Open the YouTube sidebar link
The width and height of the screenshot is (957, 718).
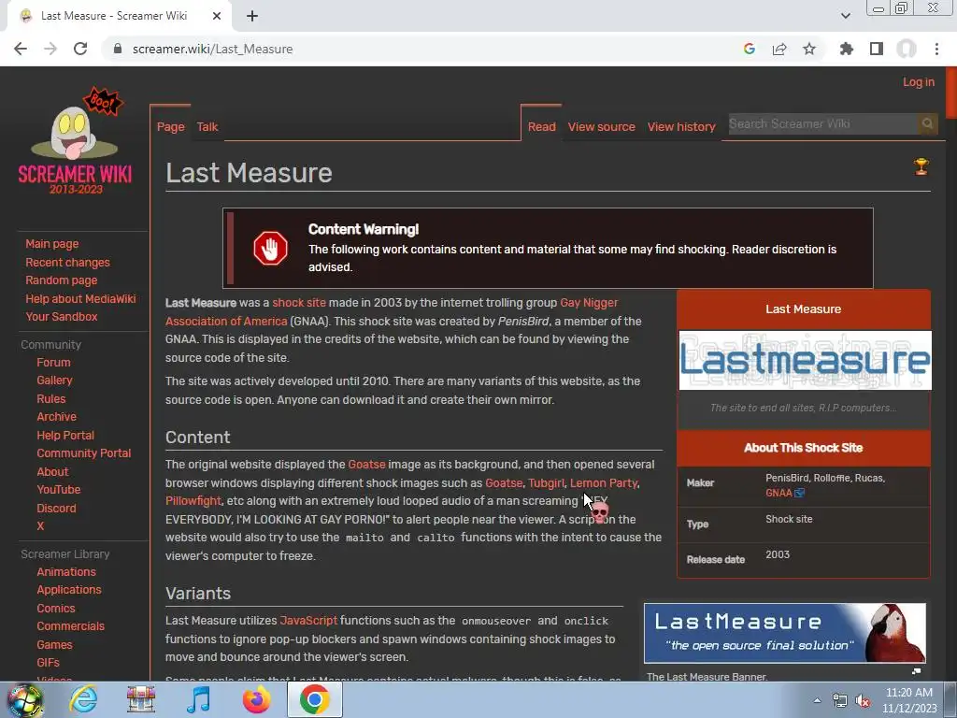coord(59,490)
